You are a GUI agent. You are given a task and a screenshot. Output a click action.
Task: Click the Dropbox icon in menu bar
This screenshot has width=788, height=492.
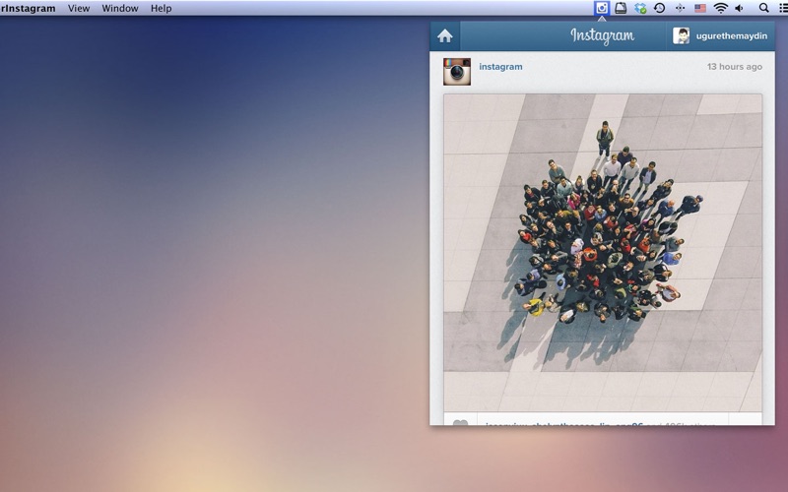[640, 8]
